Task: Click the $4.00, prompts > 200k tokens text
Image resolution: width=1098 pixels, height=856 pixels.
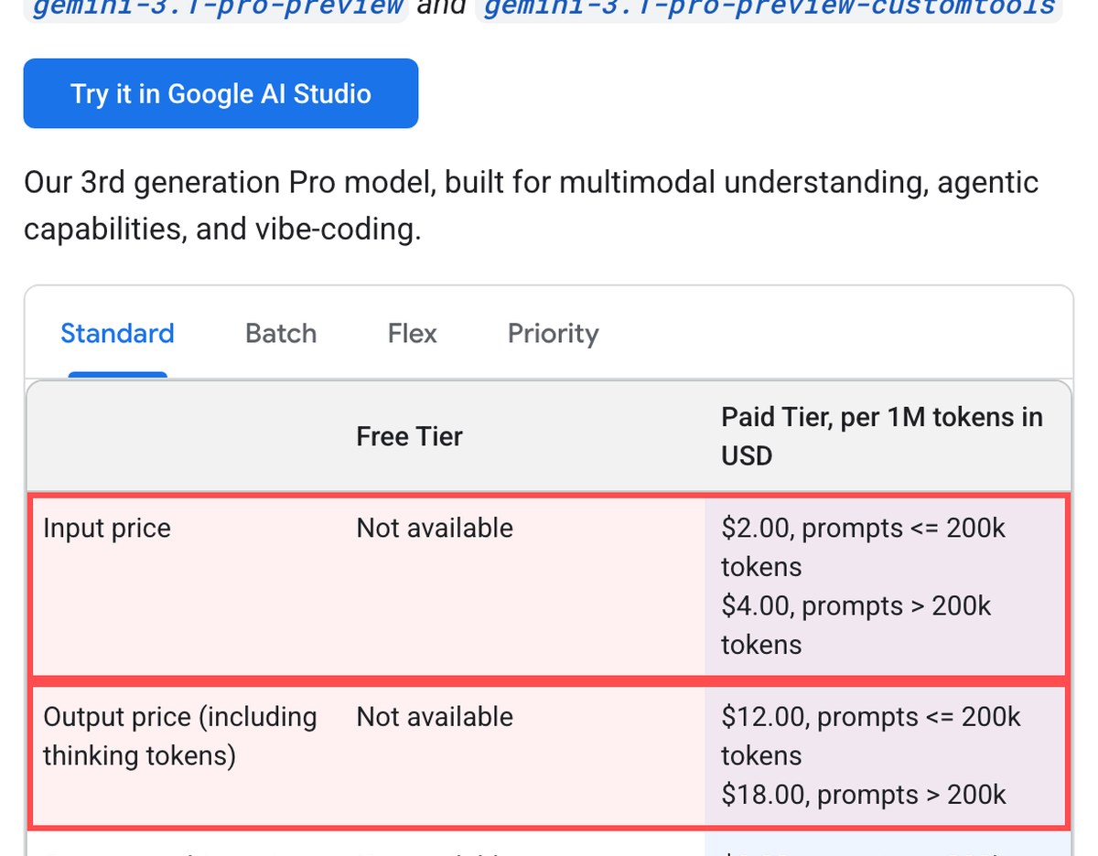Action: 856,625
